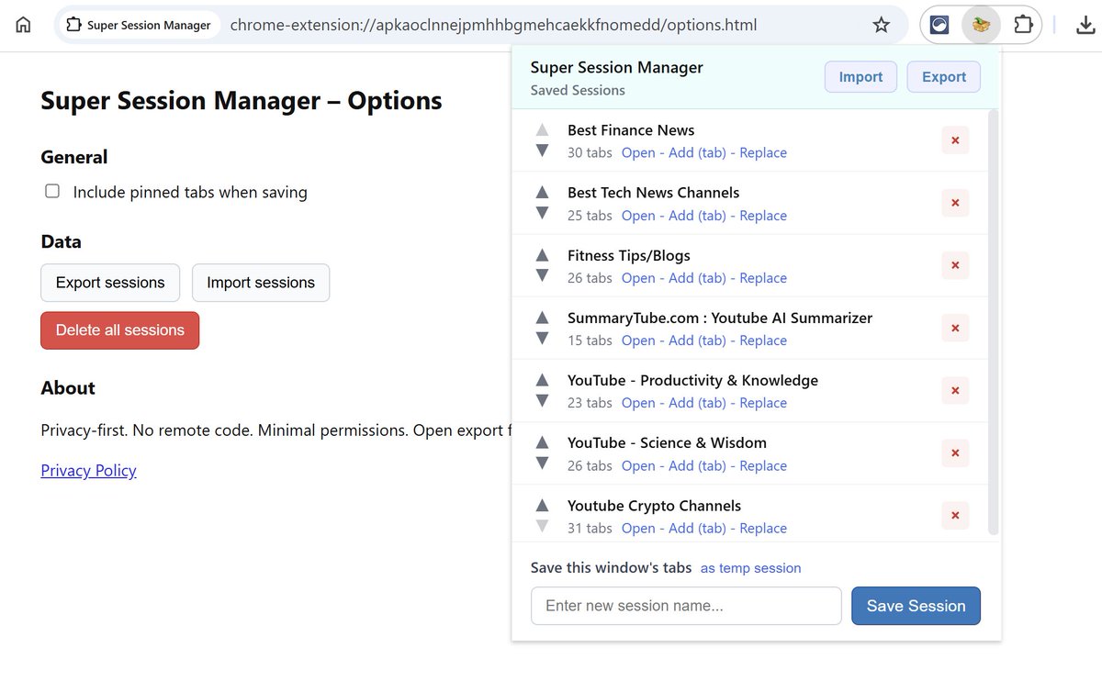The height and width of the screenshot is (681, 1102).
Task: Click the red "Delete all sessions" button
Action: pyautogui.click(x=119, y=330)
